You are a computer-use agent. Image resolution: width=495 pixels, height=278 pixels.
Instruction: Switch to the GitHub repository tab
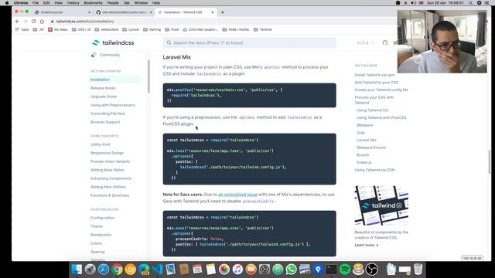[124, 12]
